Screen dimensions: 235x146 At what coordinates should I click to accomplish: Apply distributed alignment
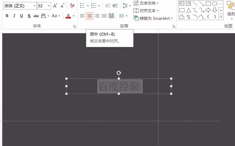coord(111,16)
